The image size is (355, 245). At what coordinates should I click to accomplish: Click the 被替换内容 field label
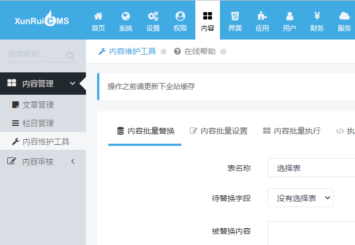coord(231,231)
